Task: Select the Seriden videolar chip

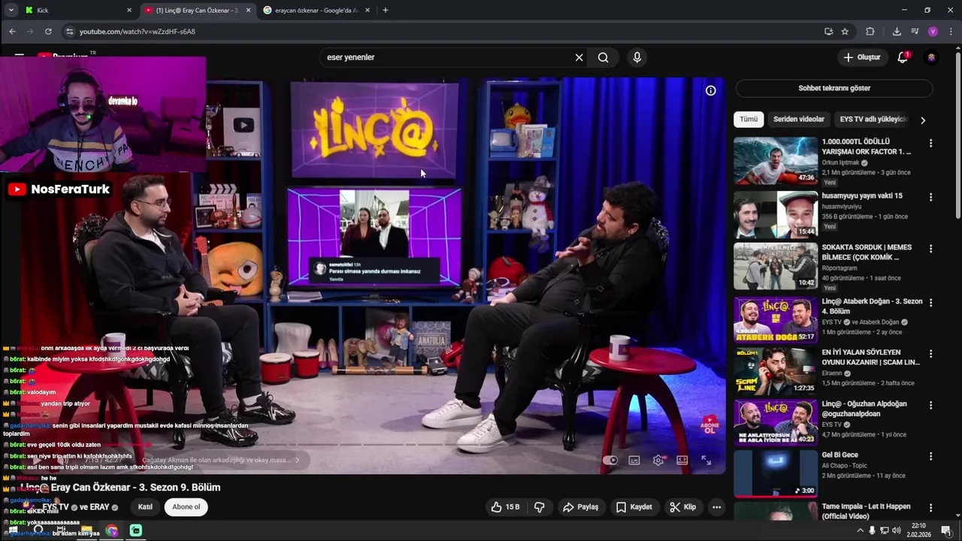Action: click(799, 119)
